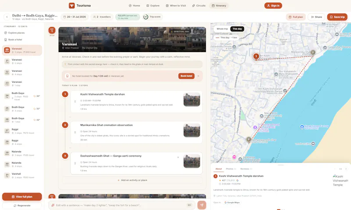
Task: Click Add an activity or place
Action: click(133, 180)
